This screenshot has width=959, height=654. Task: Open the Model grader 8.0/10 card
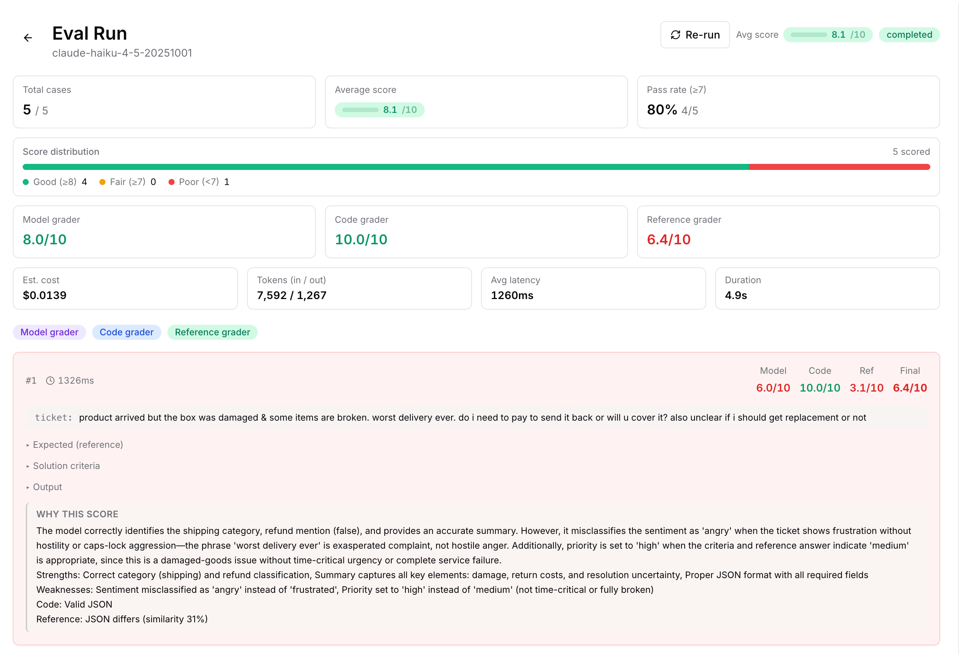click(x=164, y=232)
